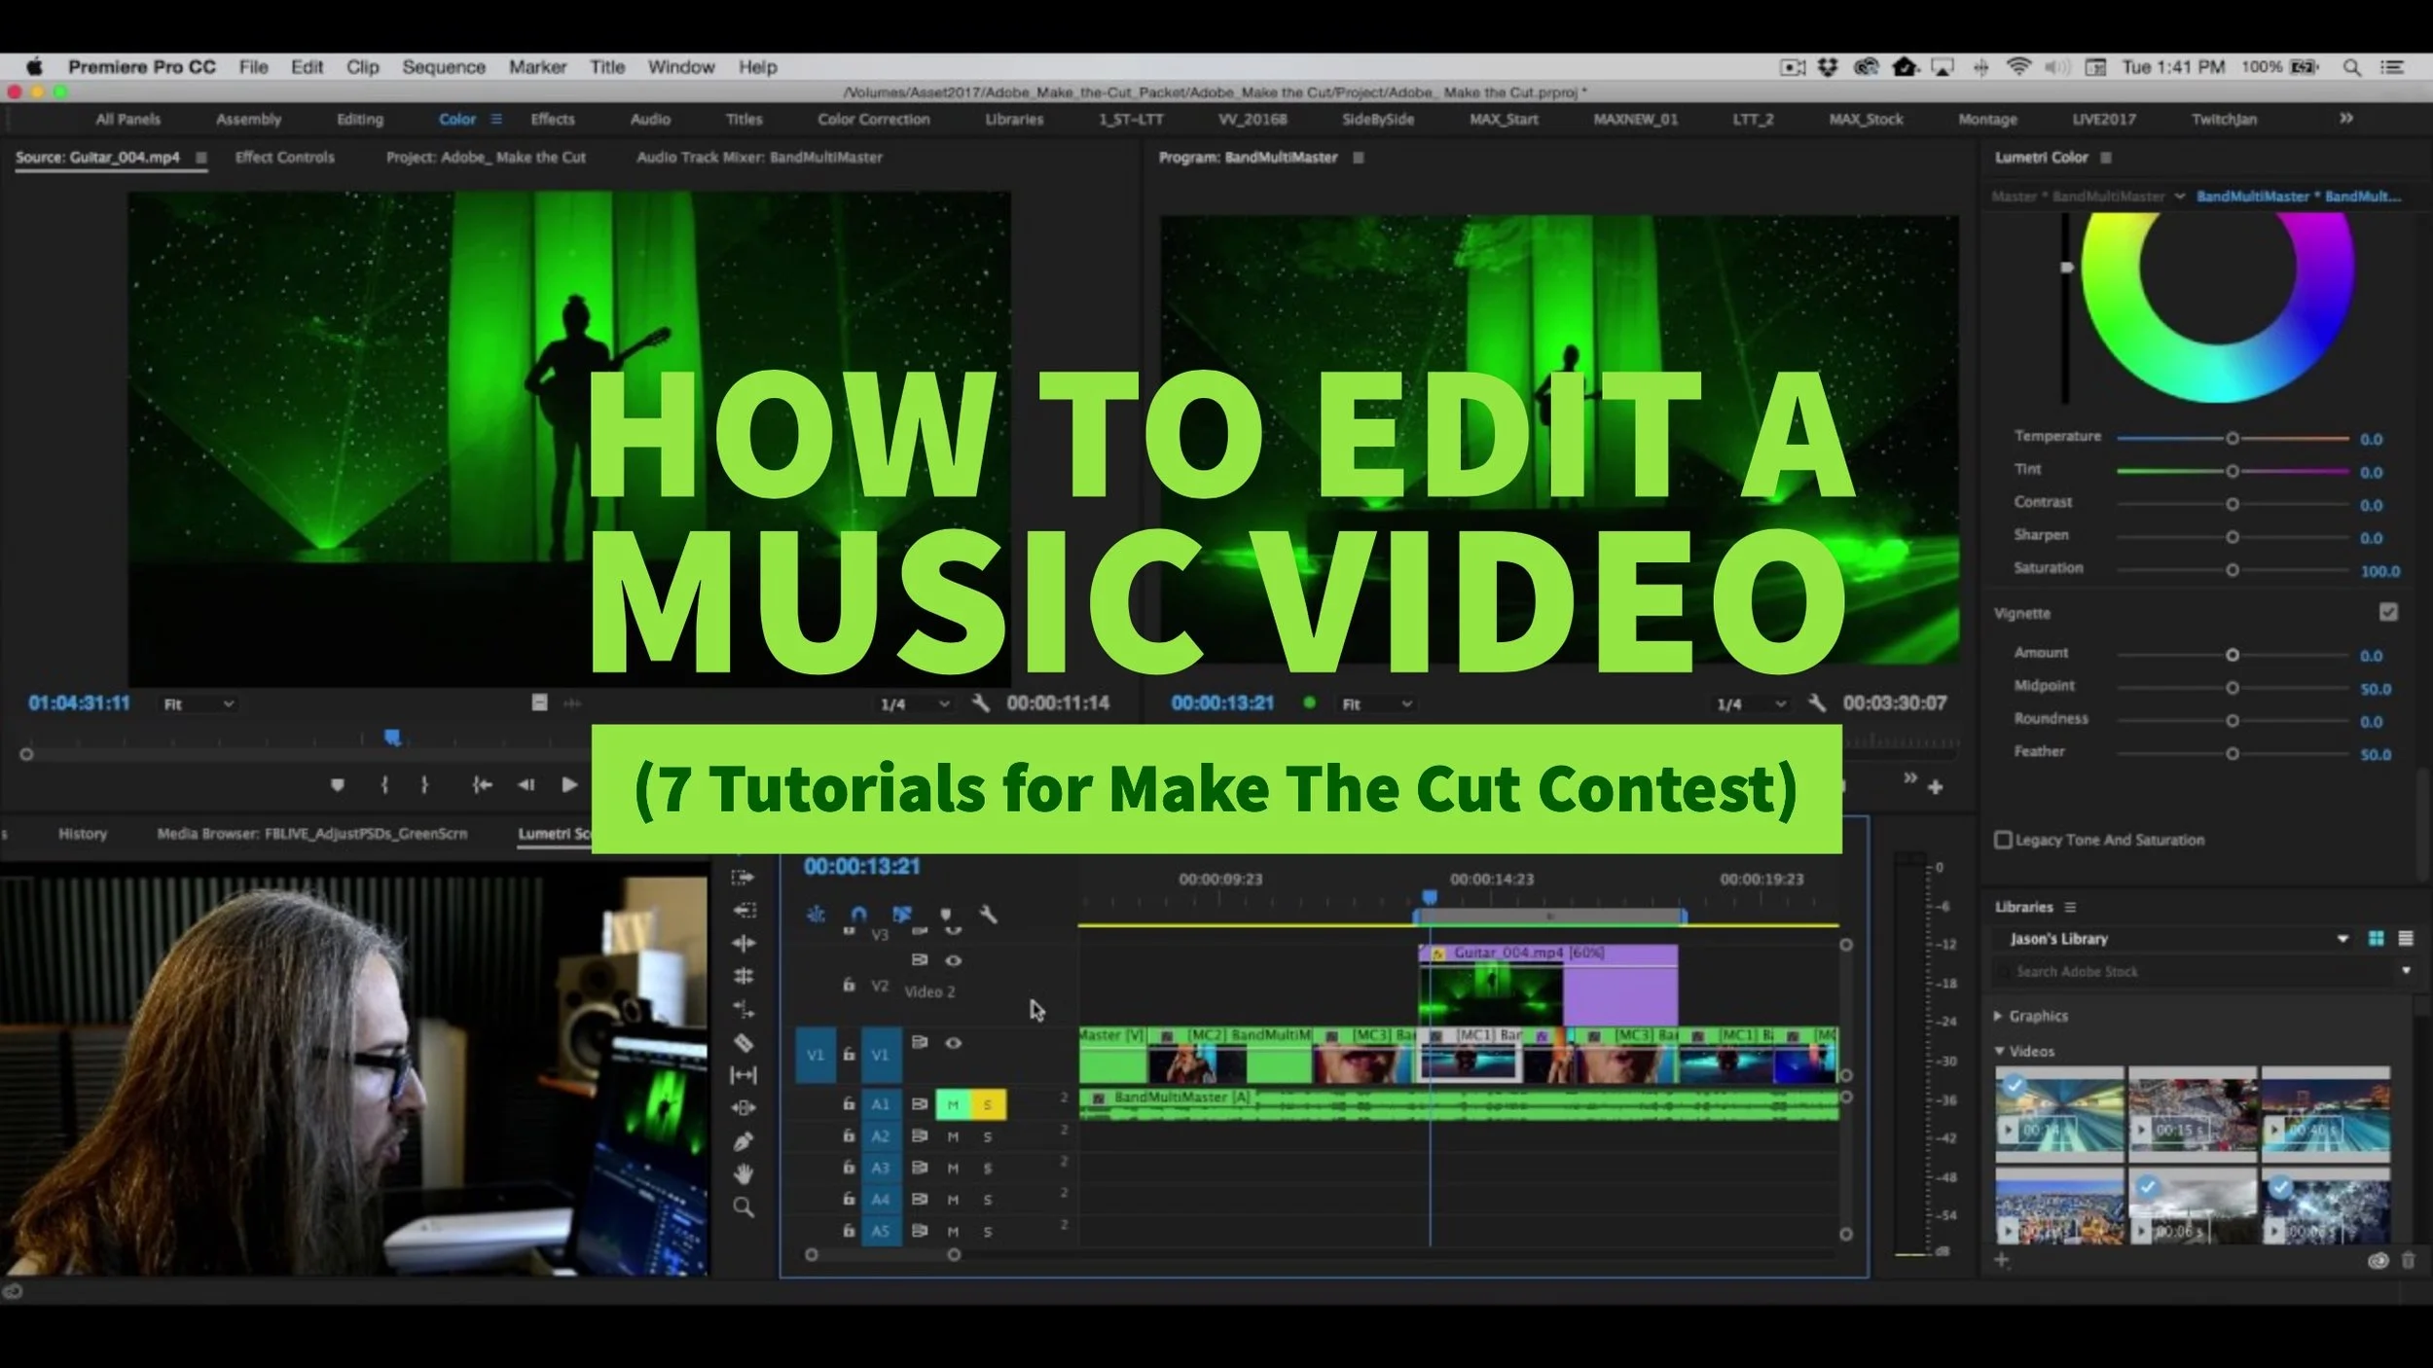Switch to the Effect Controls tab

click(x=284, y=157)
